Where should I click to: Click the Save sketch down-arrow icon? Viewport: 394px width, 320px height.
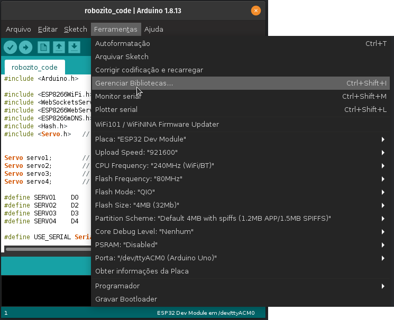(x=74, y=47)
